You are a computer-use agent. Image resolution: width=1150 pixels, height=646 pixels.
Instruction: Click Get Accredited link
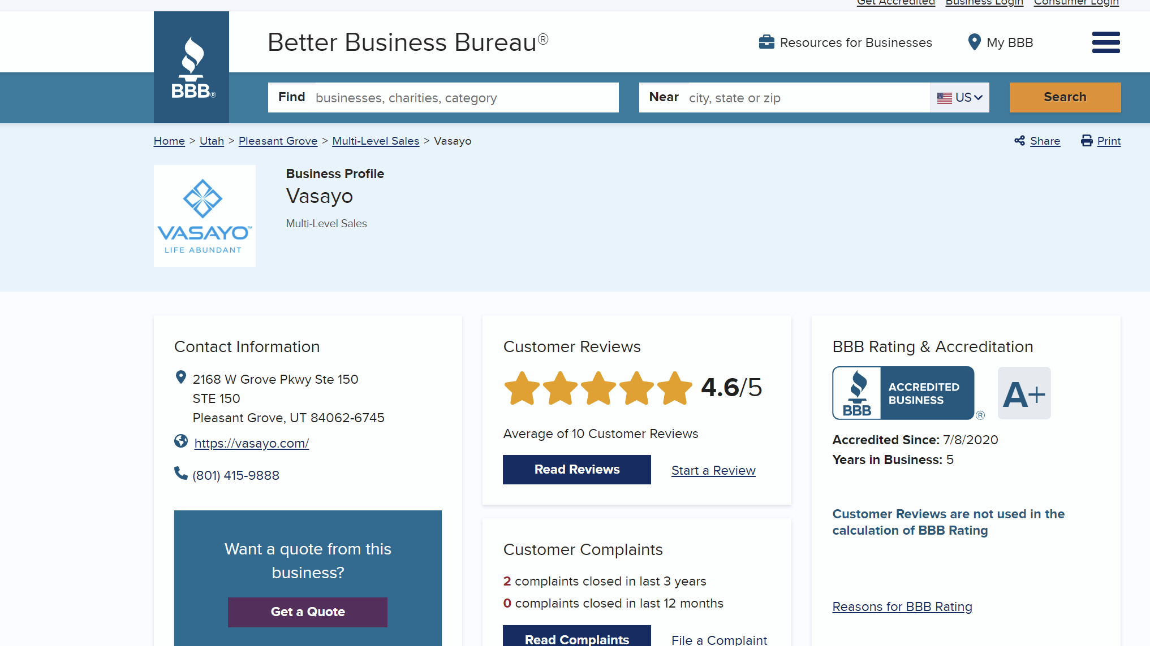(895, 2)
